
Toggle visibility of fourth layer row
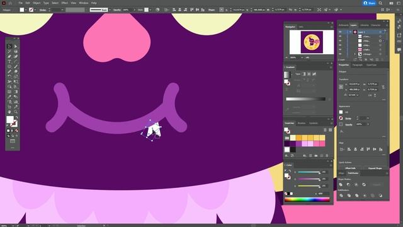click(x=340, y=45)
